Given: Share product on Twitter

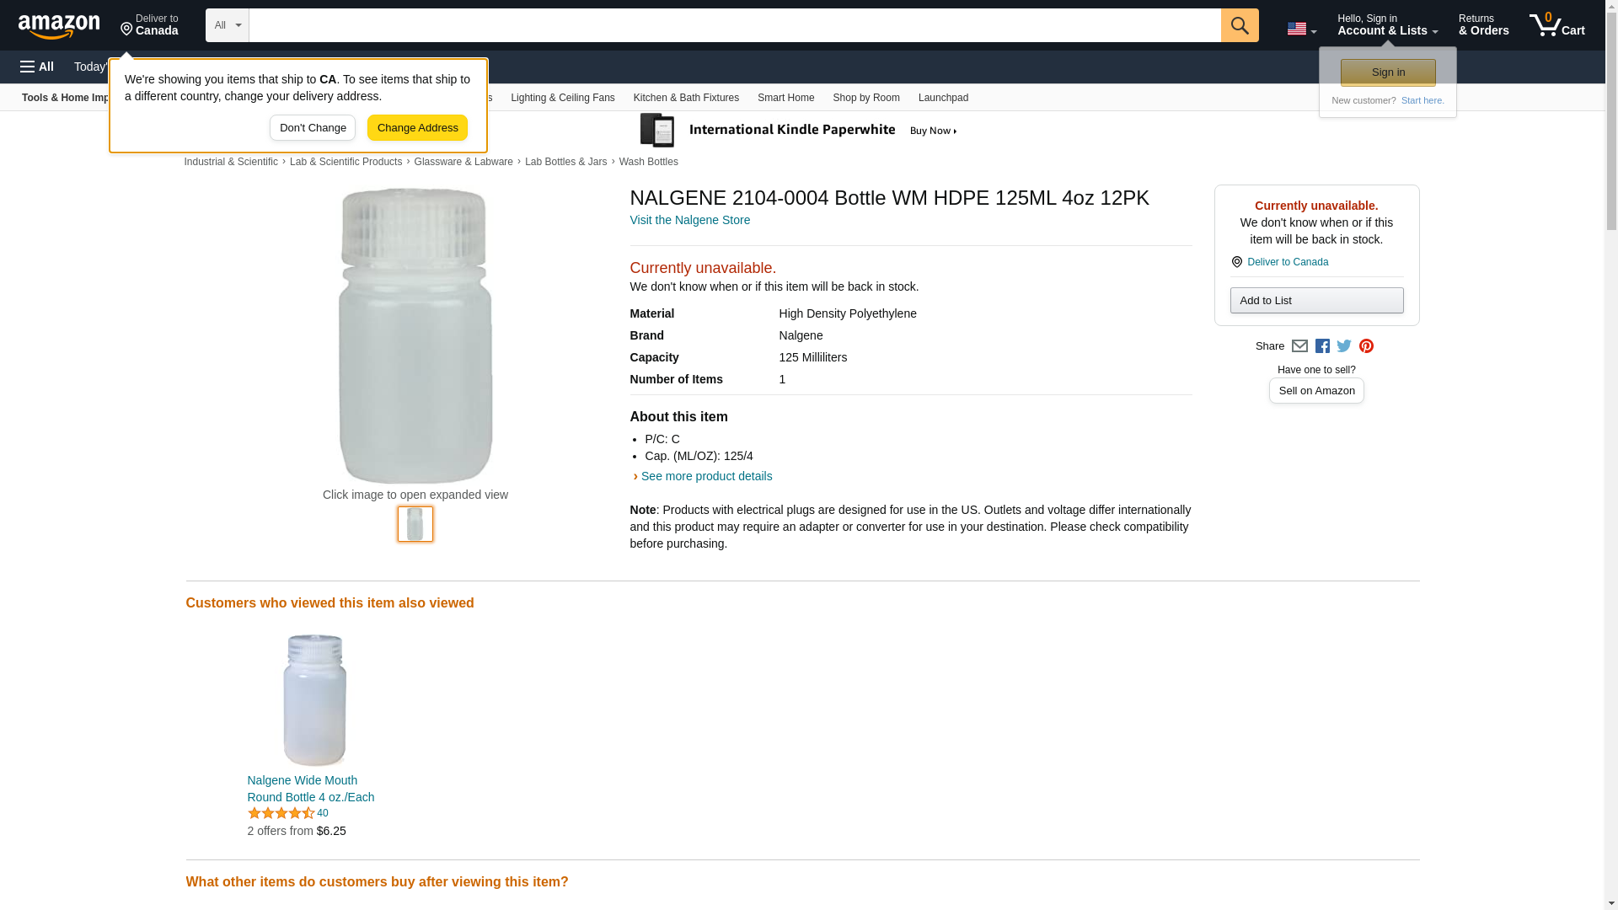Looking at the screenshot, I should [x=1344, y=346].
